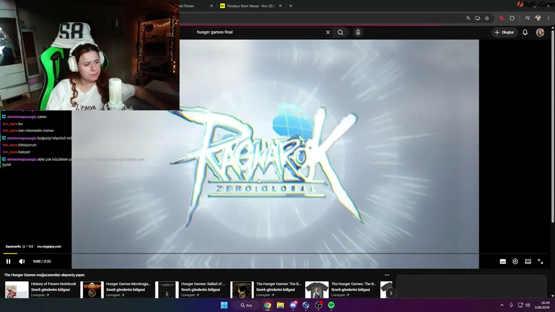Image resolution: width=555 pixels, height=312 pixels.
Task: Open File Explorer from the taskbar
Action: click(x=280, y=305)
